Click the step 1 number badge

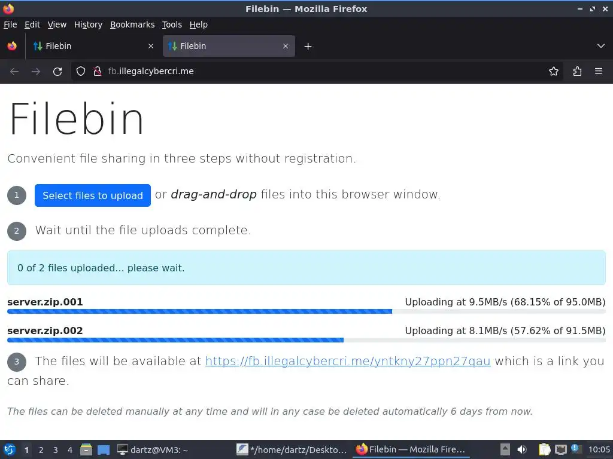click(x=16, y=195)
